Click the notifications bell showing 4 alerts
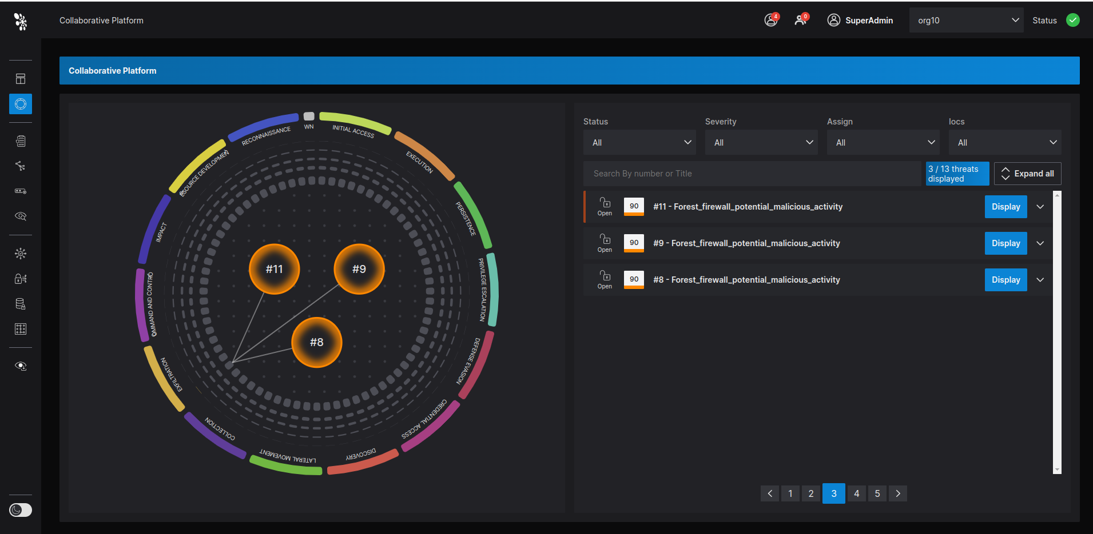Screen dimensions: 1093x534 click(x=770, y=20)
